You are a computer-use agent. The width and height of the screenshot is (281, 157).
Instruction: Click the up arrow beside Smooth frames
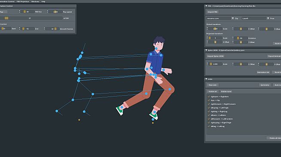pos(44,28)
